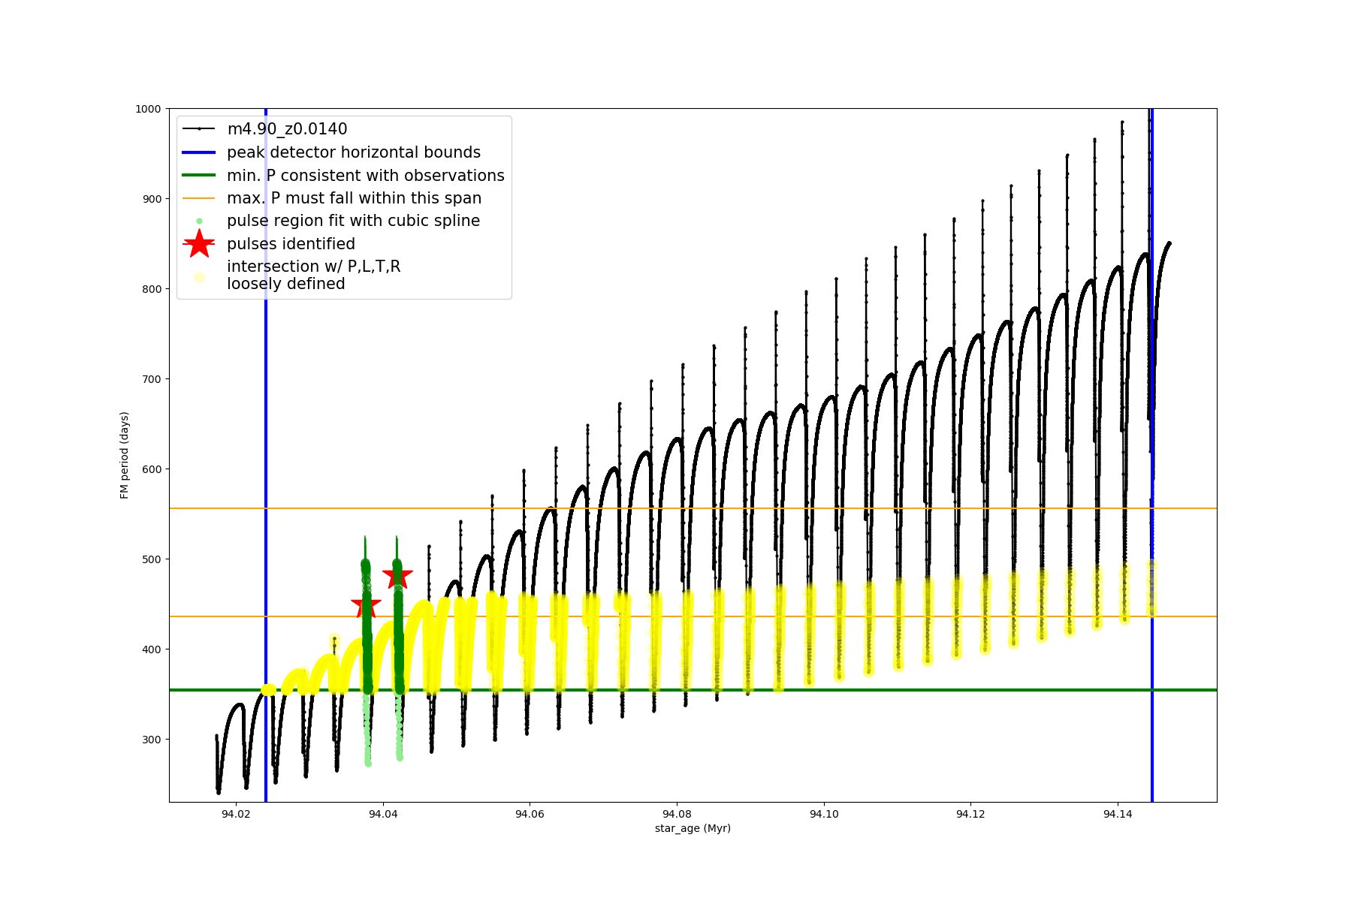Screen dimensions: 1352x901
Task: Click the green line swatch in the legend
Action: (x=199, y=176)
